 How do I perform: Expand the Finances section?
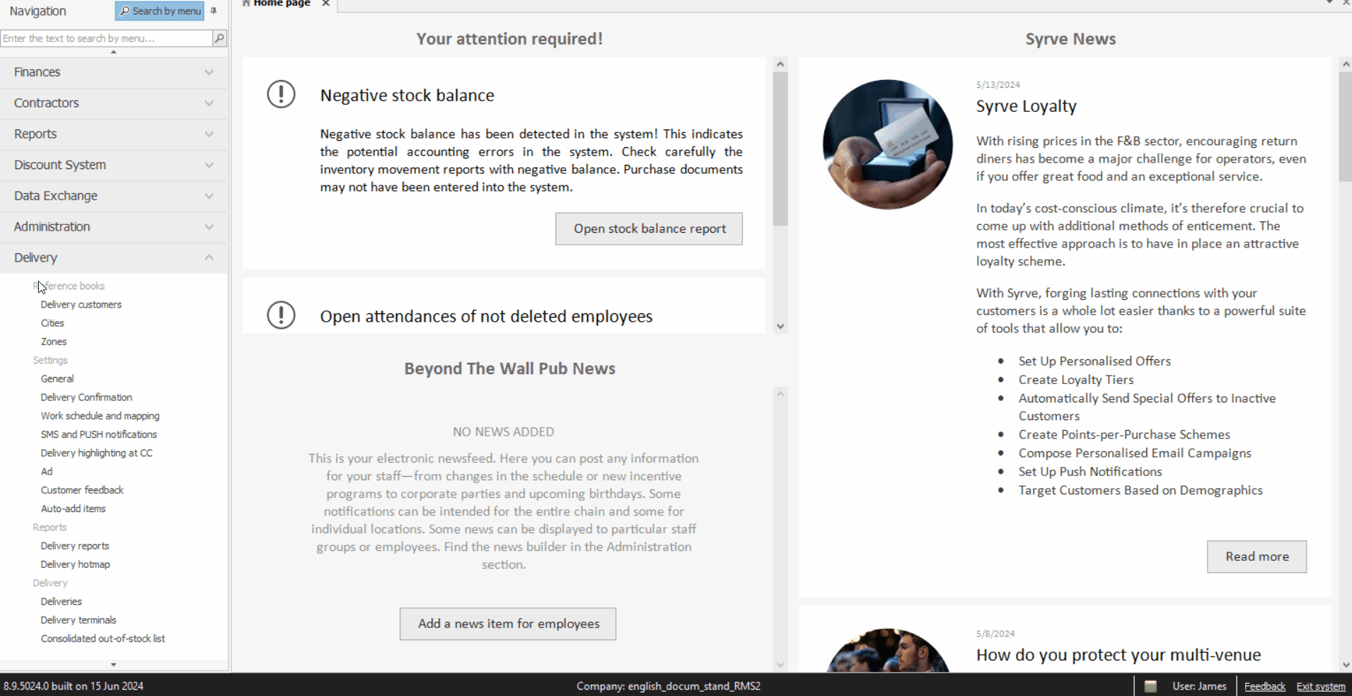[113, 72]
